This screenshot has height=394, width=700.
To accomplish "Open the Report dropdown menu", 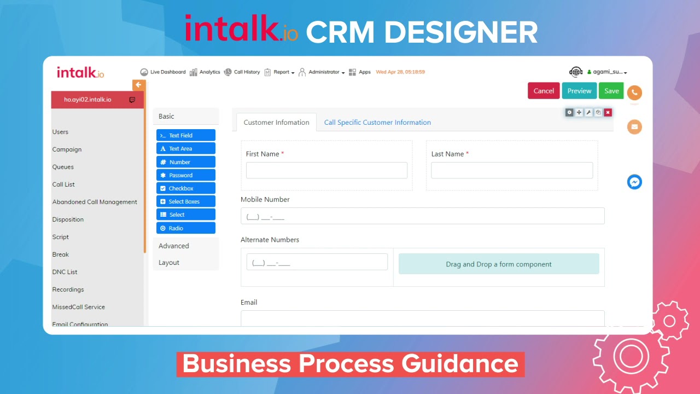I will click(284, 72).
